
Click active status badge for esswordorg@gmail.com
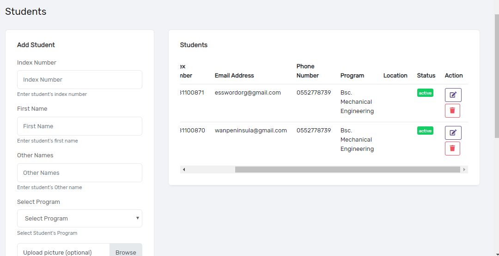(x=425, y=93)
